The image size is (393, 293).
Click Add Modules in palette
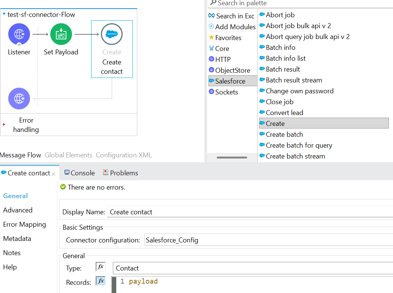tap(232, 27)
